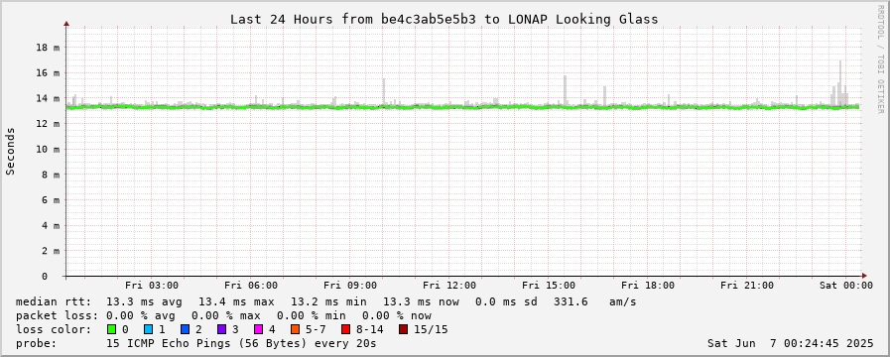Click the Fri 03:00 time axis label
890x357 pixels.
(152, 286)
